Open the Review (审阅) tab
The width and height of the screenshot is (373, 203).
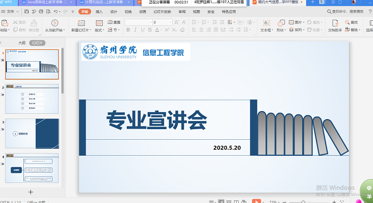pos(182,12)
